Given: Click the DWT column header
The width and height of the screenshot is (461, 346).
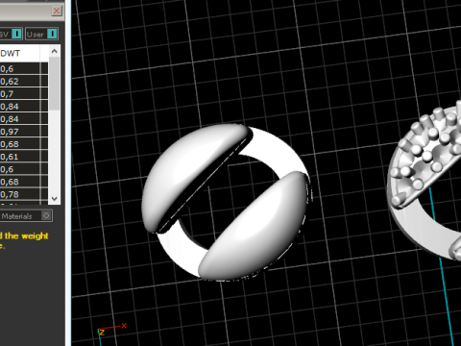Looking at the screenshot, I should [19, 53].
